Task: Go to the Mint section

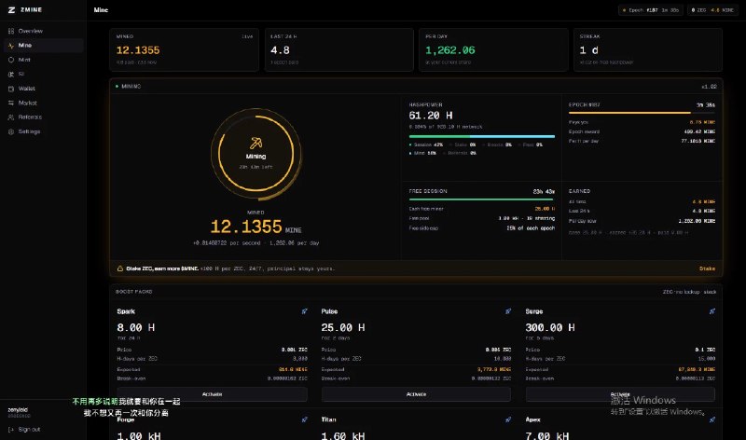Action: pyautogui.click(x=44, y=60)
